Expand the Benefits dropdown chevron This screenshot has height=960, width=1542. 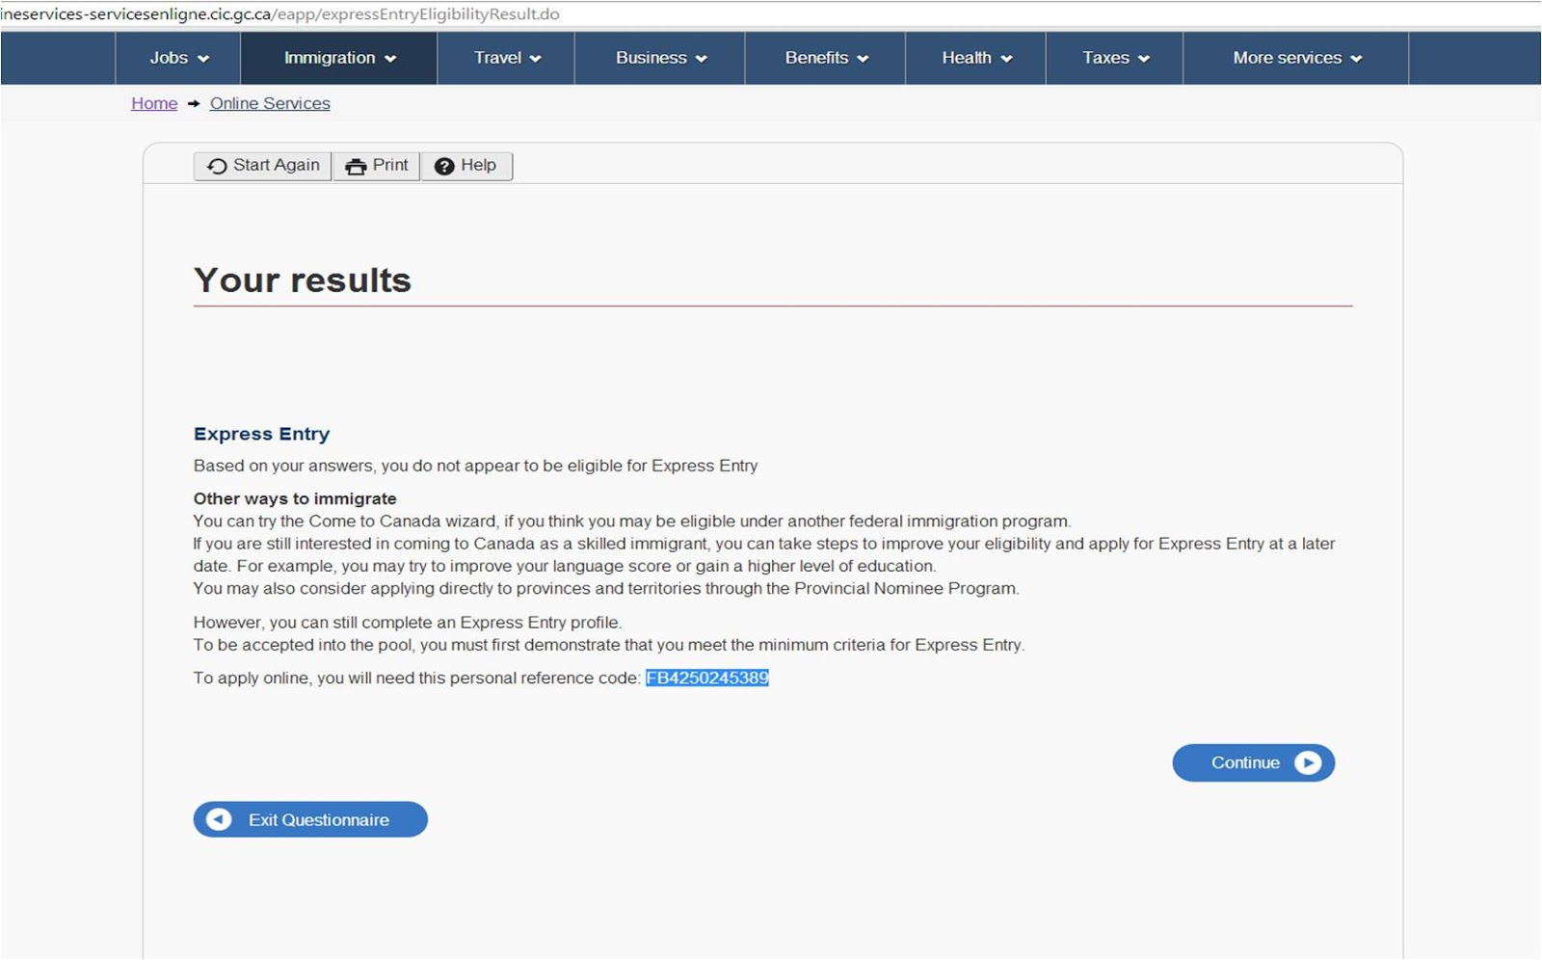tap(863, 59)
